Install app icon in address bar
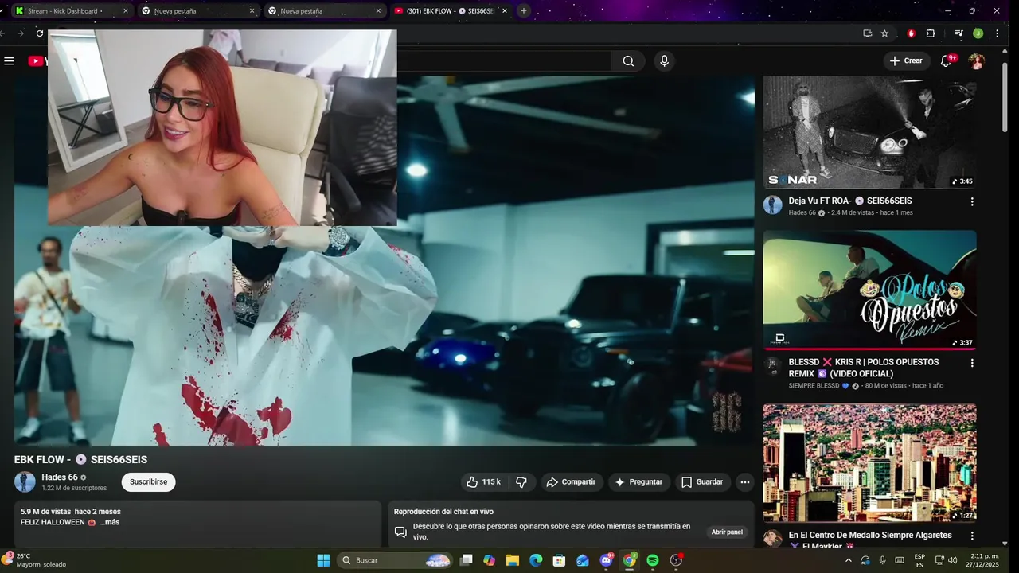1019x573 pixels. point(867,33)
